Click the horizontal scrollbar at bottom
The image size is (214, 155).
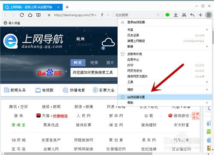[x=78, y=154]
